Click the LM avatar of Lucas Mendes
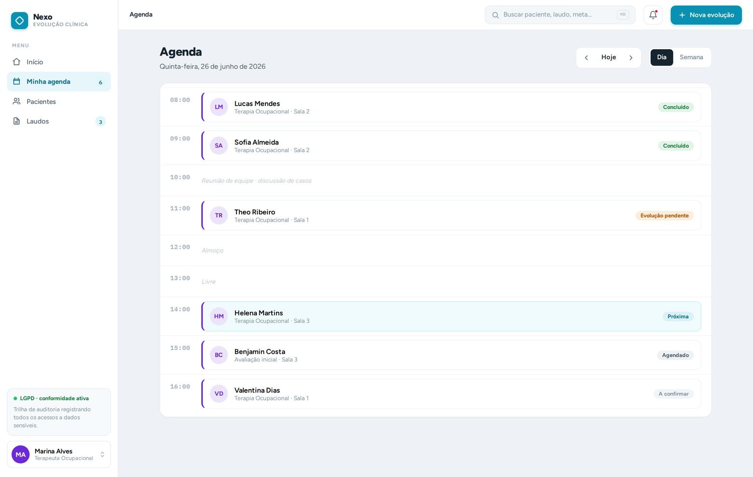753x477 pixels. (x=219, y=107)
